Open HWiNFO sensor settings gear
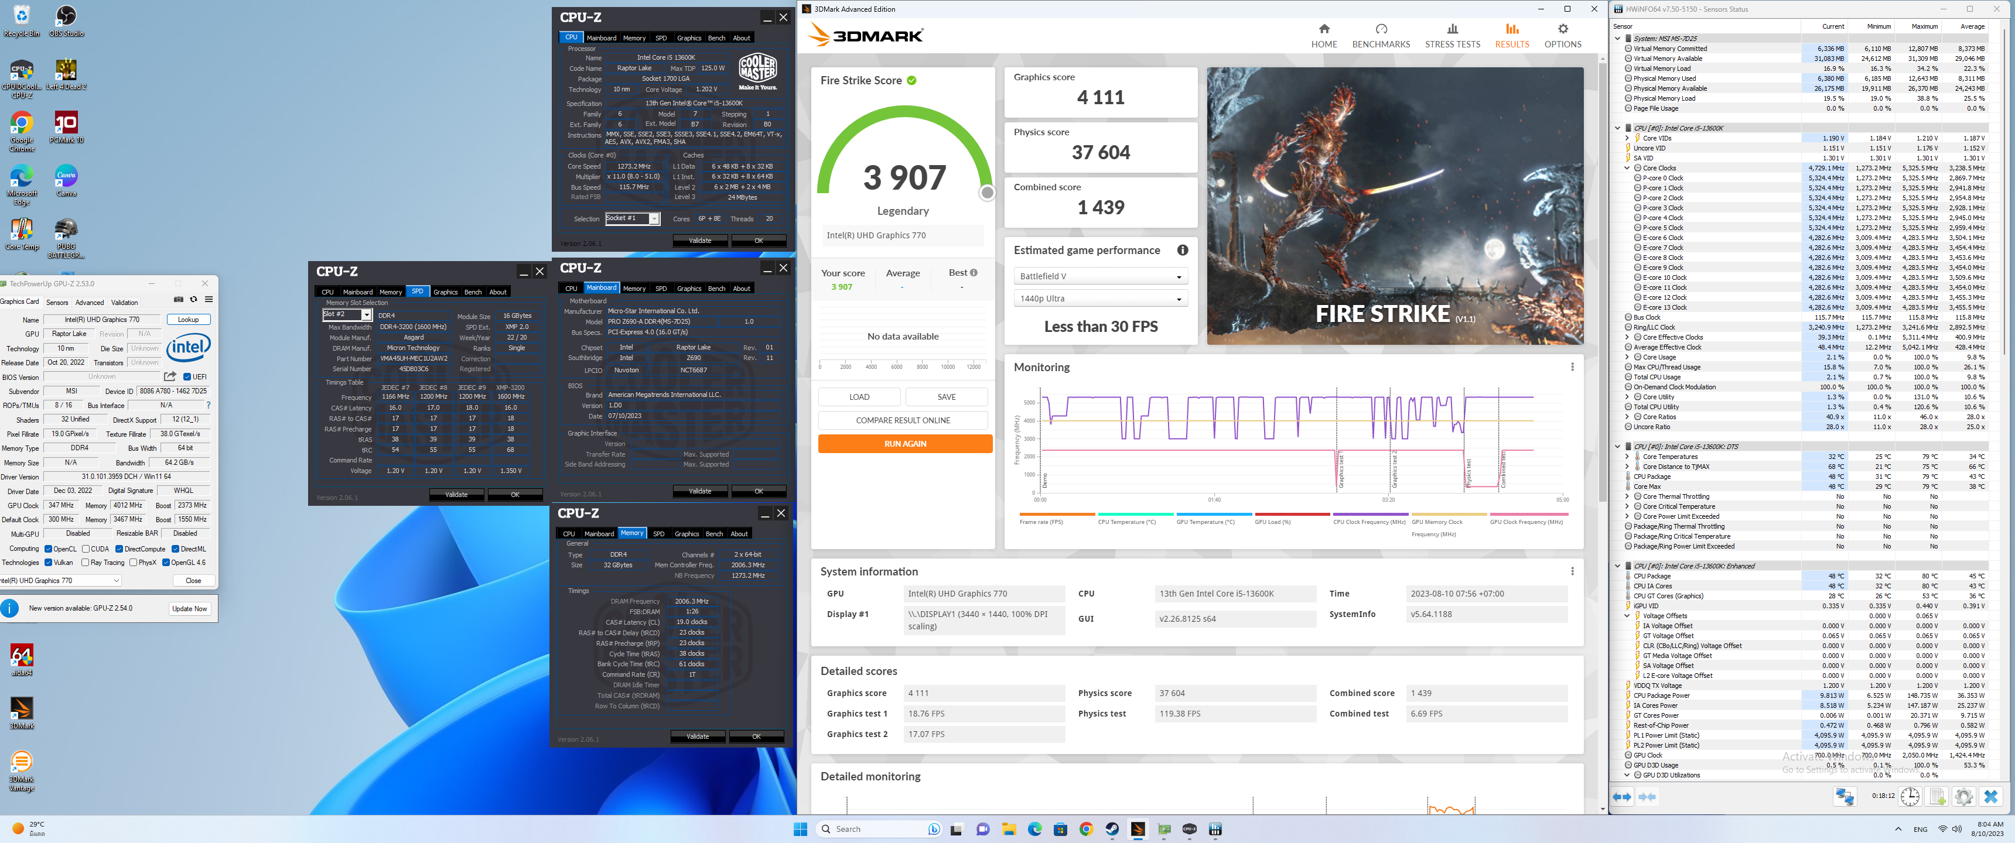Image resolution: width=2015 pixels, height=843 pixels. click(1963, 797)
